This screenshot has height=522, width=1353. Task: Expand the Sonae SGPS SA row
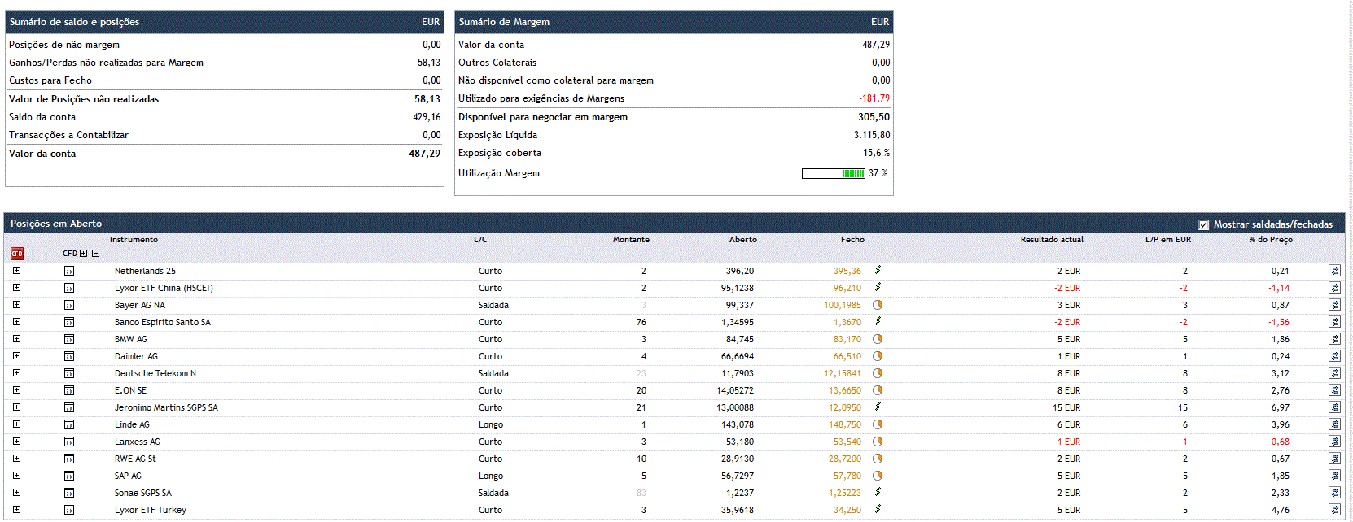(16, 493)
